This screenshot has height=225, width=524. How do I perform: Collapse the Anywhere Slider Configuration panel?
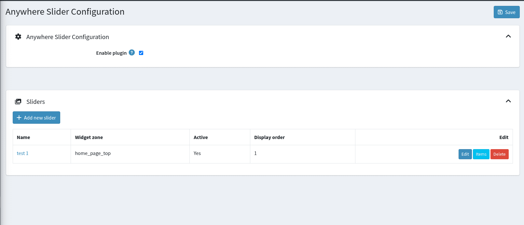pyautogui.click(x=508, y=36)
